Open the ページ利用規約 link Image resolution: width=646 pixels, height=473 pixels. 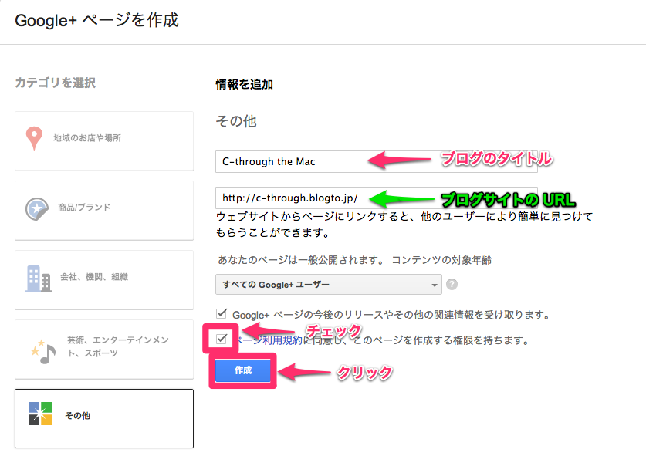point(269,340)
